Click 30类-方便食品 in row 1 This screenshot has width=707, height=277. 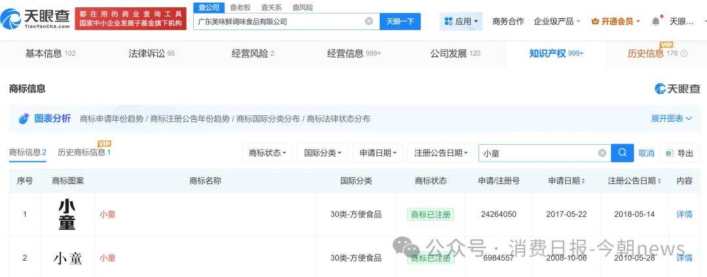point(355,214)
